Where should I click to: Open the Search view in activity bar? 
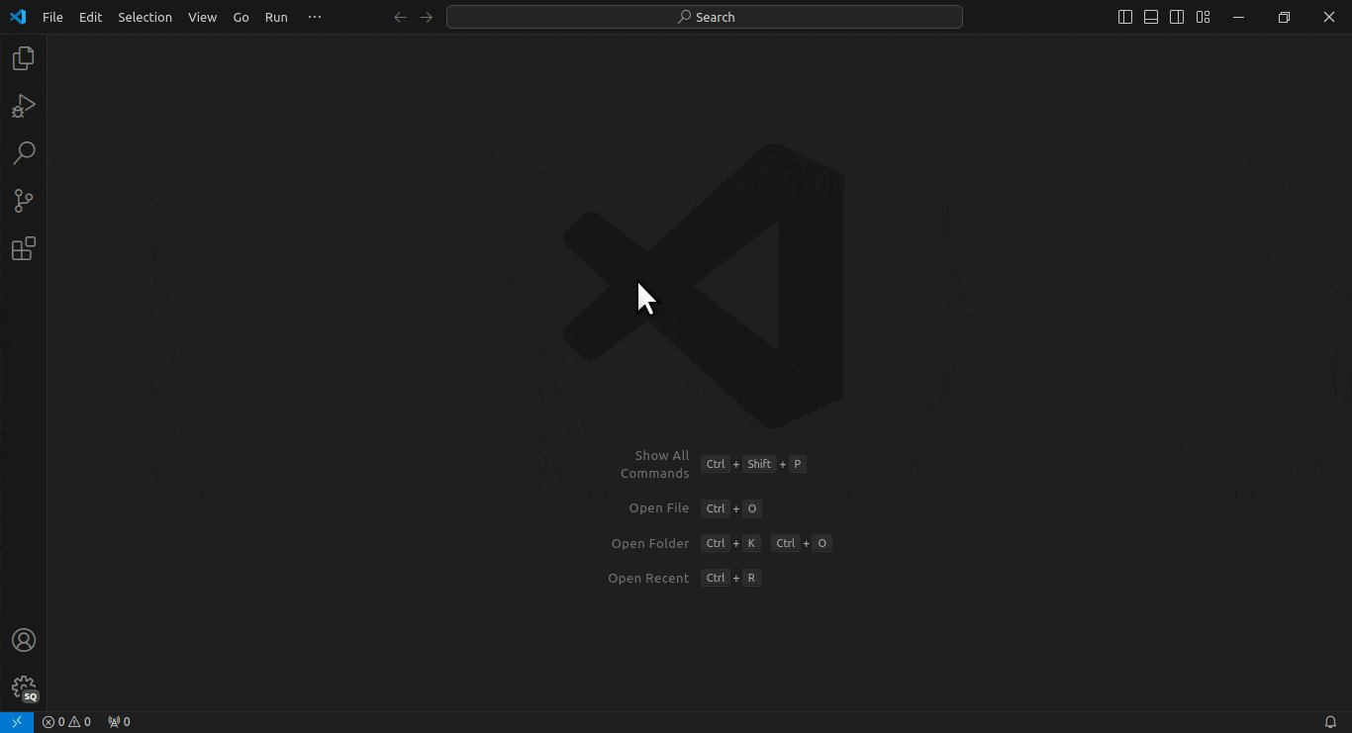23,153
